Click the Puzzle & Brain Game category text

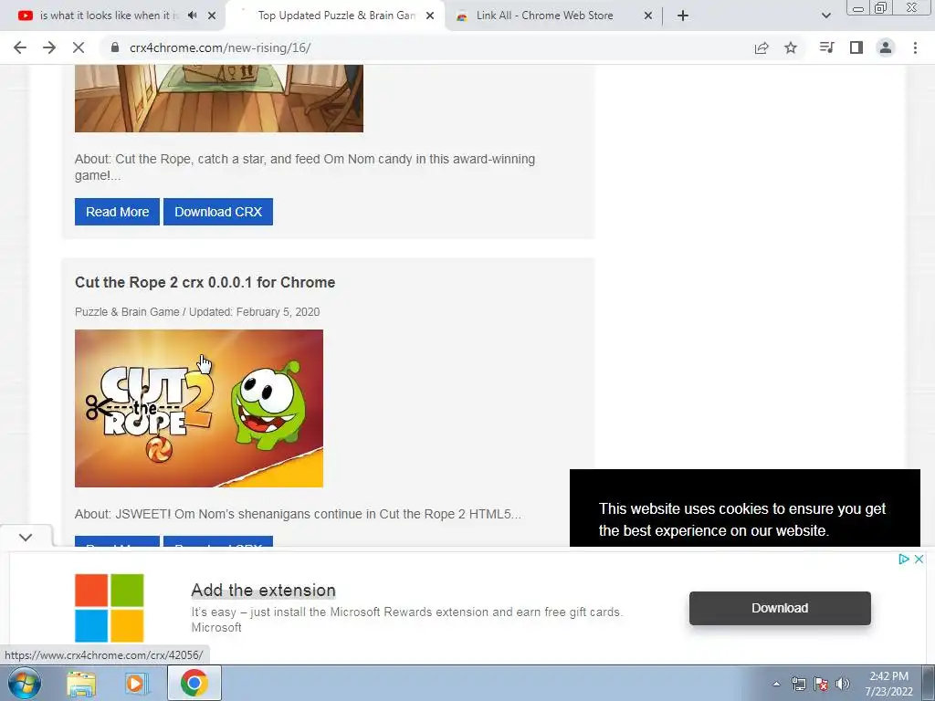pyautogui.click(x=127, y=312)
